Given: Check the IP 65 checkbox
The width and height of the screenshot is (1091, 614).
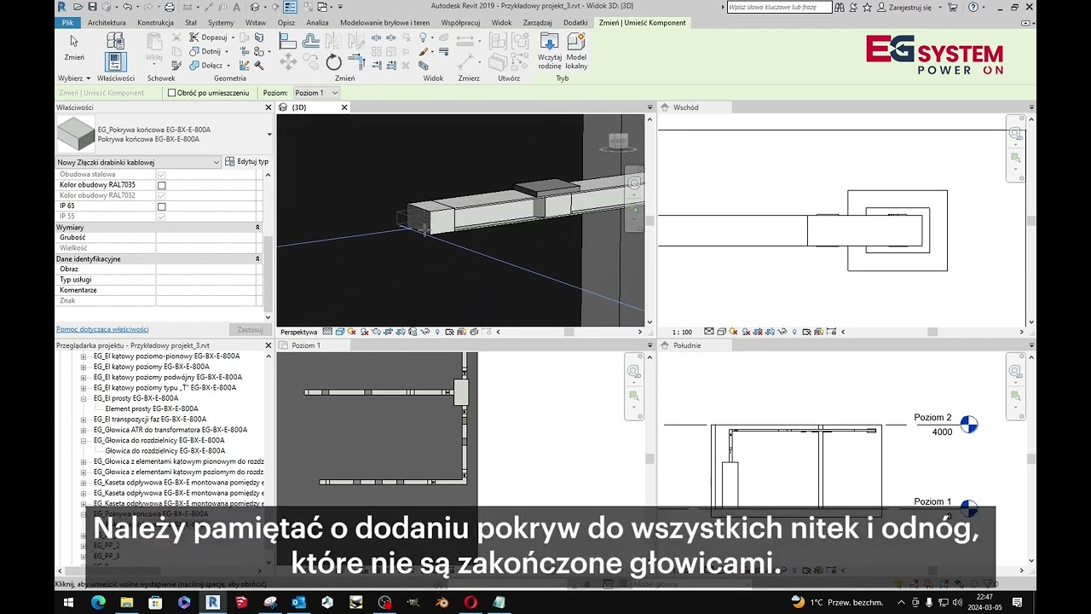Looking at the screenshot, I should [162, 206].
